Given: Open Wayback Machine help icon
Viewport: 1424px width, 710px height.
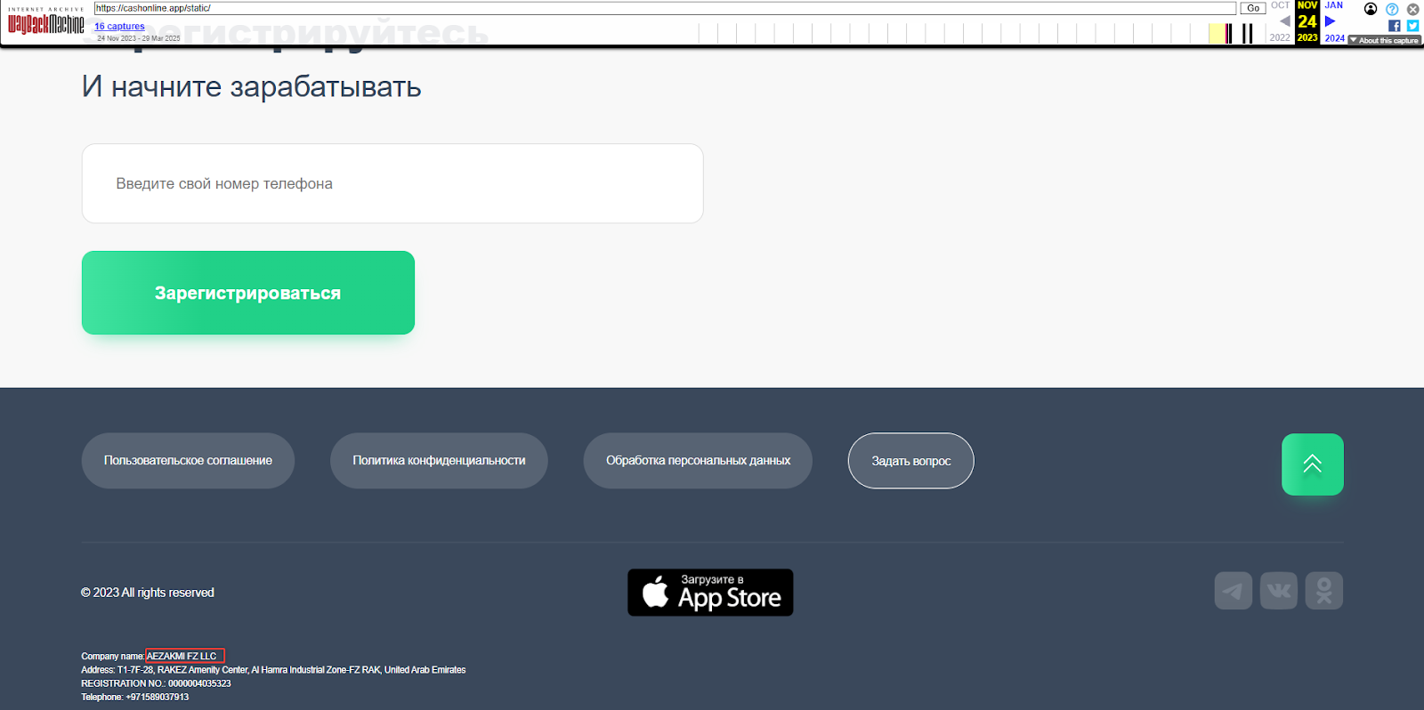Looking at the screenshot, I should point(1392,9).
